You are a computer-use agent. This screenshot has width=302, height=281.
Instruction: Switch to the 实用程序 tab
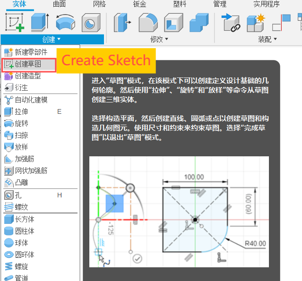267,4
